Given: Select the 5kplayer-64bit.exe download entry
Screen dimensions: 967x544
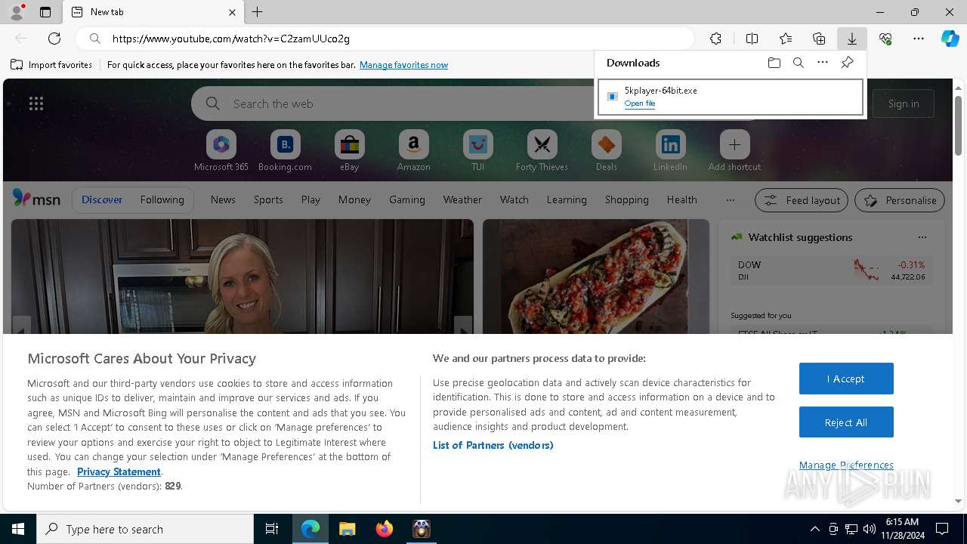Looking at the screenshot, I should point(731,97).
